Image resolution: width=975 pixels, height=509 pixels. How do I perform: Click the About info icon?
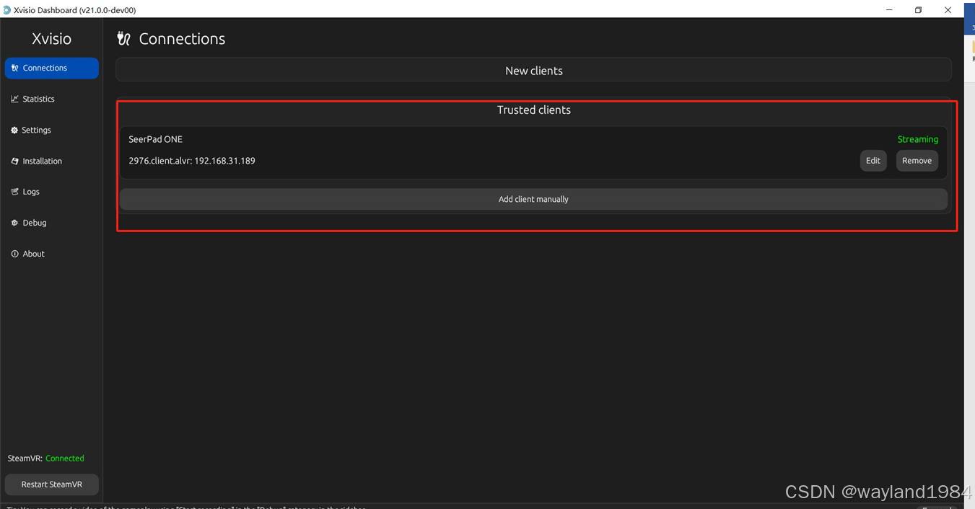pos(14,254)
